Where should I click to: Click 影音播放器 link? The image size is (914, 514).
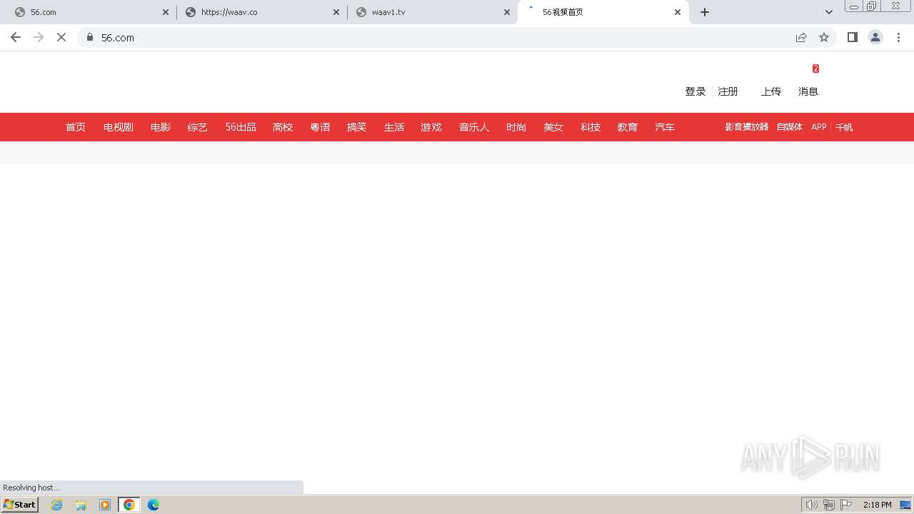coord(747,127)
